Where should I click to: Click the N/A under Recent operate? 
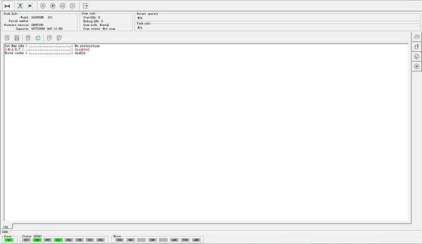[x=140, y=18]
